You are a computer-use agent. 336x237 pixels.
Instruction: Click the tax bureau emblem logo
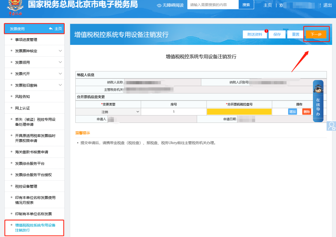point(15,8)
